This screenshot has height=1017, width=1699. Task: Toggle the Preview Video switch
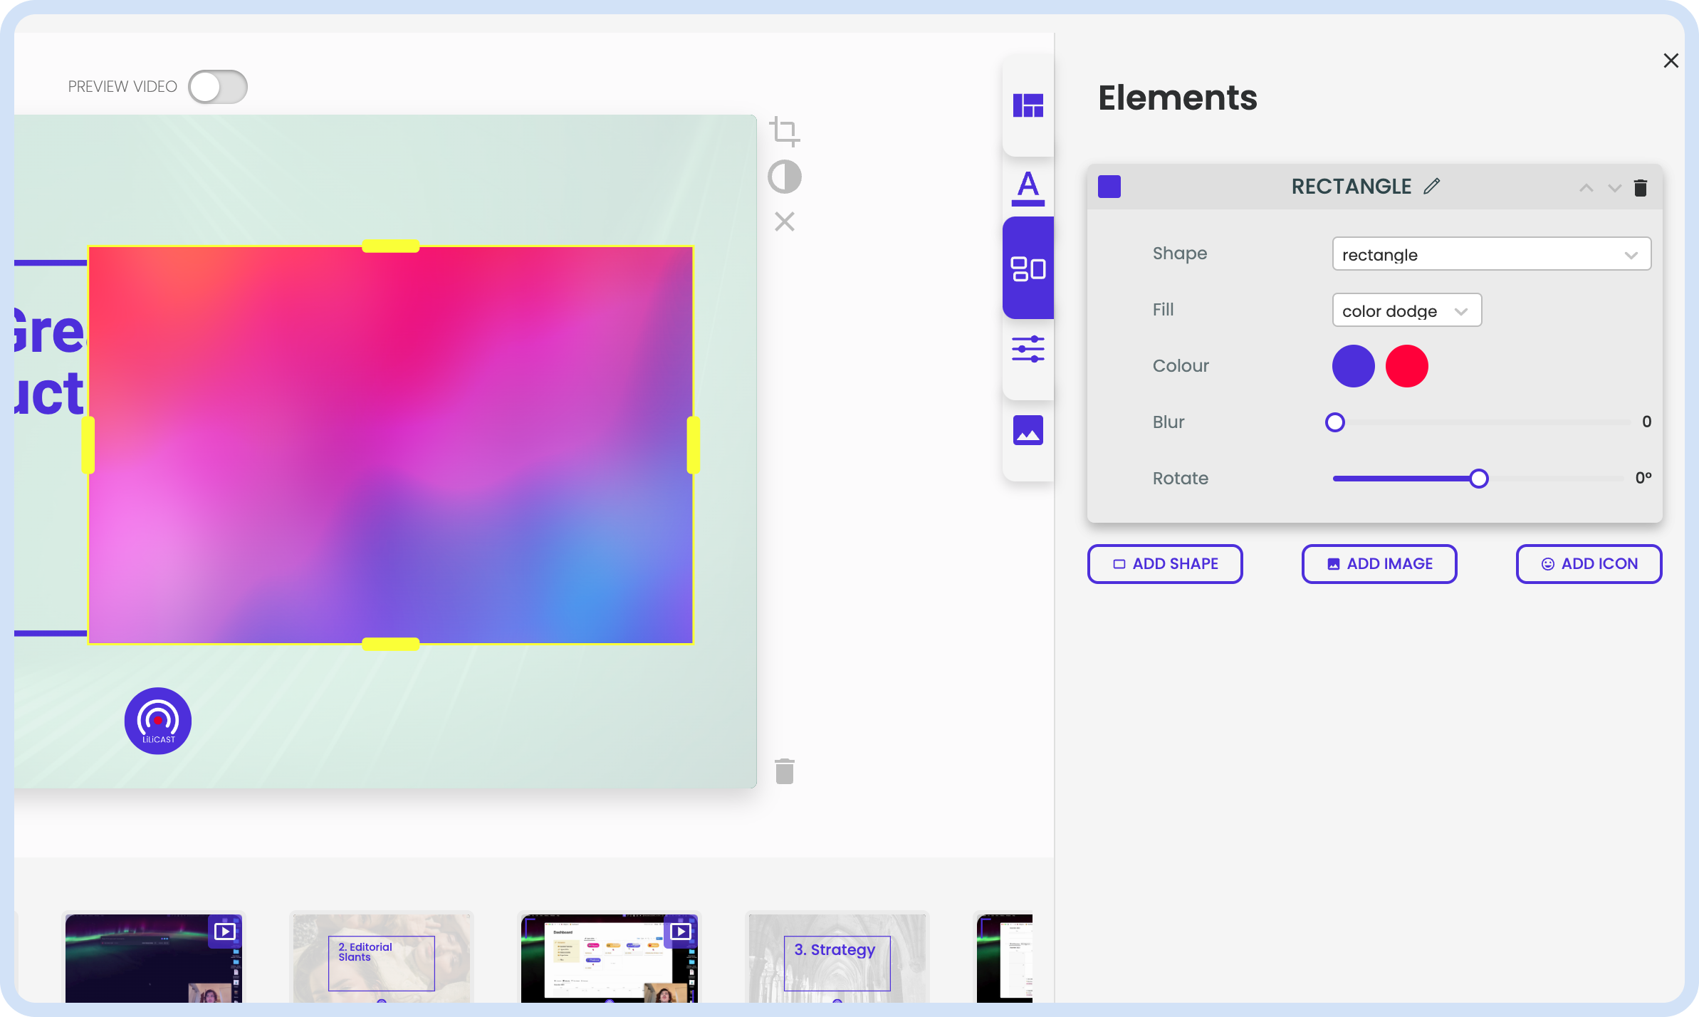pyautogui.click(x=218, y=87)
